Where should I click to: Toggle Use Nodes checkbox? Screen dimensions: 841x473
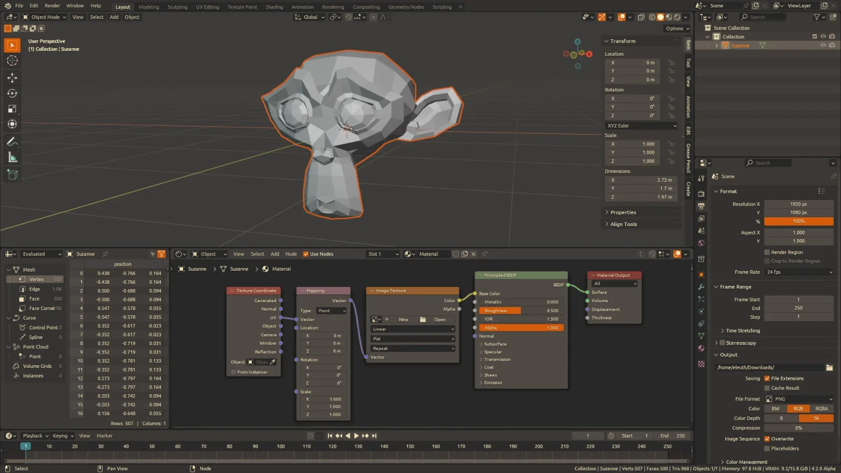[305, 254]
